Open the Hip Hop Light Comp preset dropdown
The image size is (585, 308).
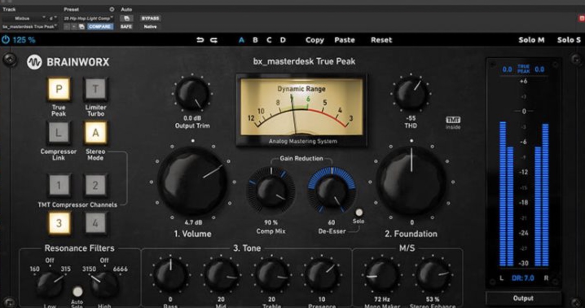pos(89,18)
